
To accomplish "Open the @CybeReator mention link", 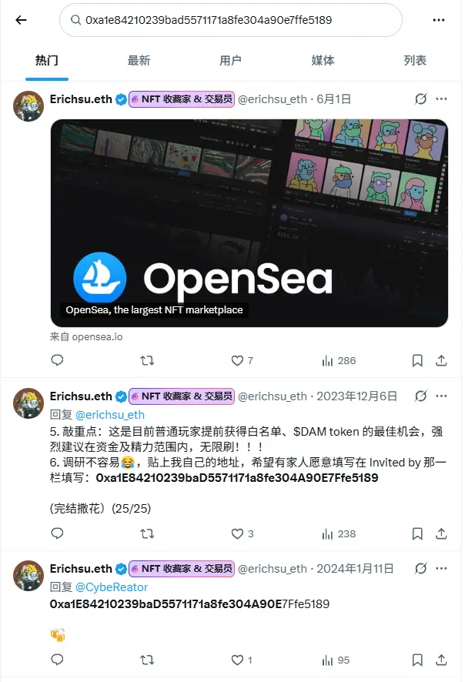I will (x=112, y=587).
